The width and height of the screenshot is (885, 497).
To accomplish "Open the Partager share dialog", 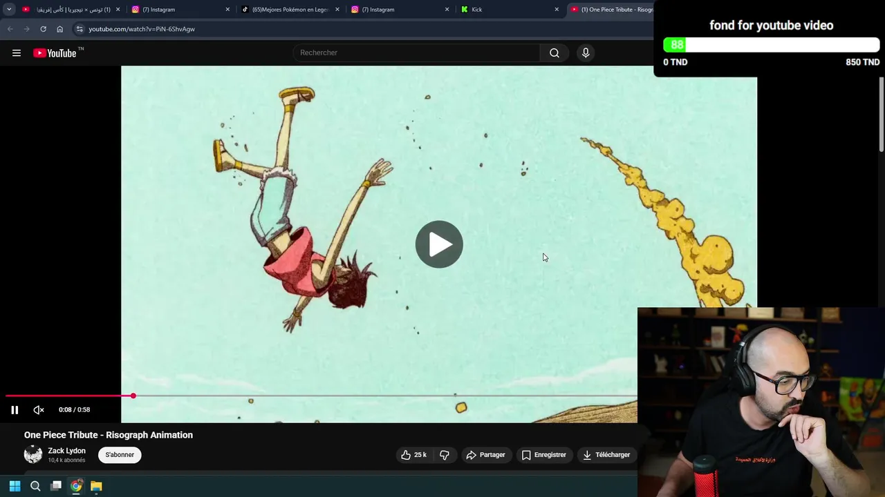I will coord(485,455).
